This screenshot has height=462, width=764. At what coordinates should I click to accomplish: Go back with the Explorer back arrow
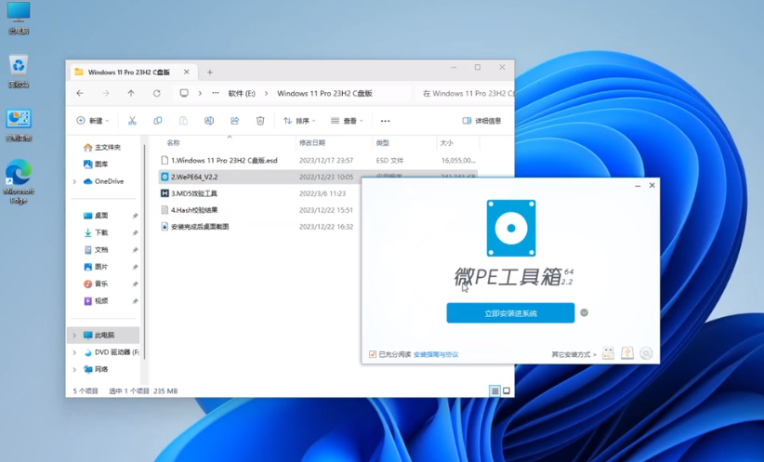click(x=80, y=93)
